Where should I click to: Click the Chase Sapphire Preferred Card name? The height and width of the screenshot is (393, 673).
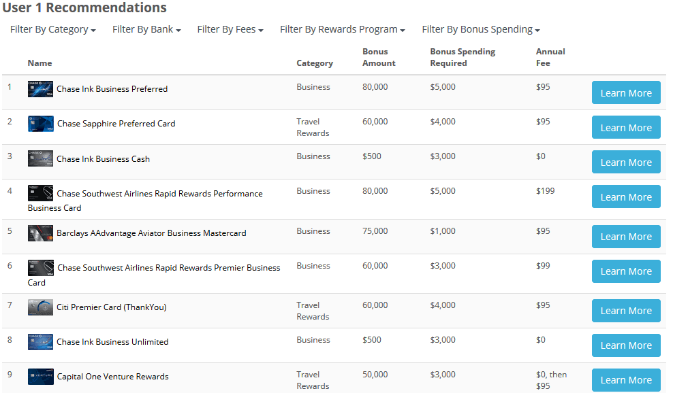[x=116, y=124]
